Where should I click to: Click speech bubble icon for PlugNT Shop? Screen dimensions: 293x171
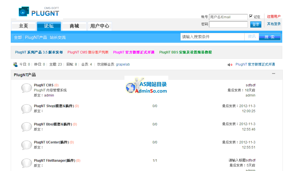tap(27, 109)
